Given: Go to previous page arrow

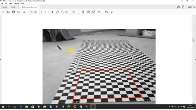Looking at the screenshot, I should pos(32,12).
